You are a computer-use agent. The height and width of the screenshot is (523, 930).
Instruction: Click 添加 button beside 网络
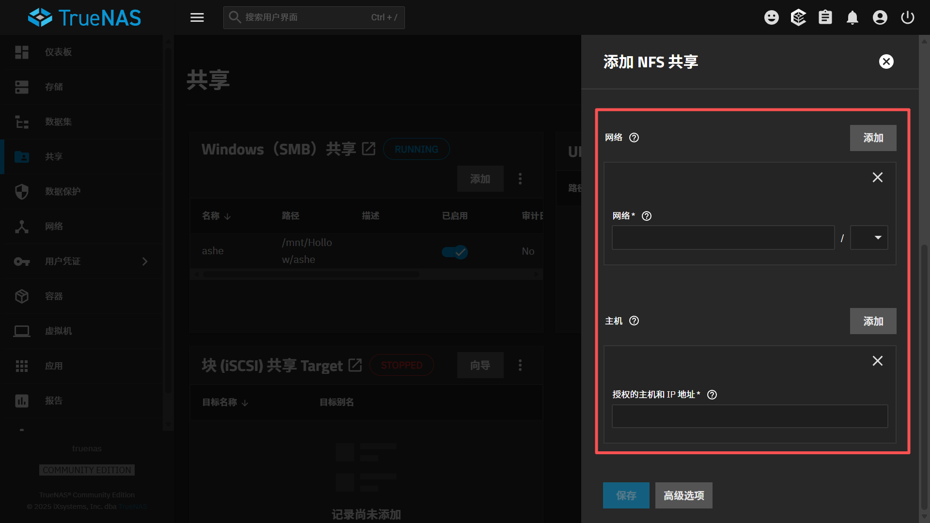[x=873, y=138]
